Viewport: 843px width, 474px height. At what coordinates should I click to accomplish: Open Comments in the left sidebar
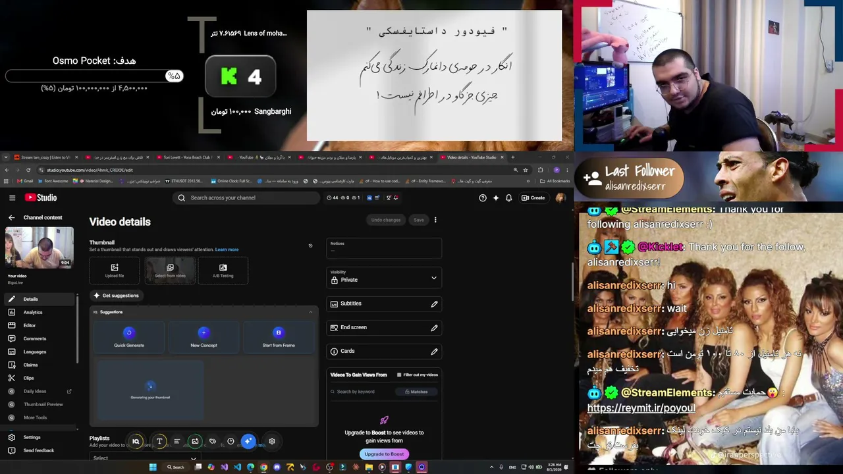click(40, 338)
